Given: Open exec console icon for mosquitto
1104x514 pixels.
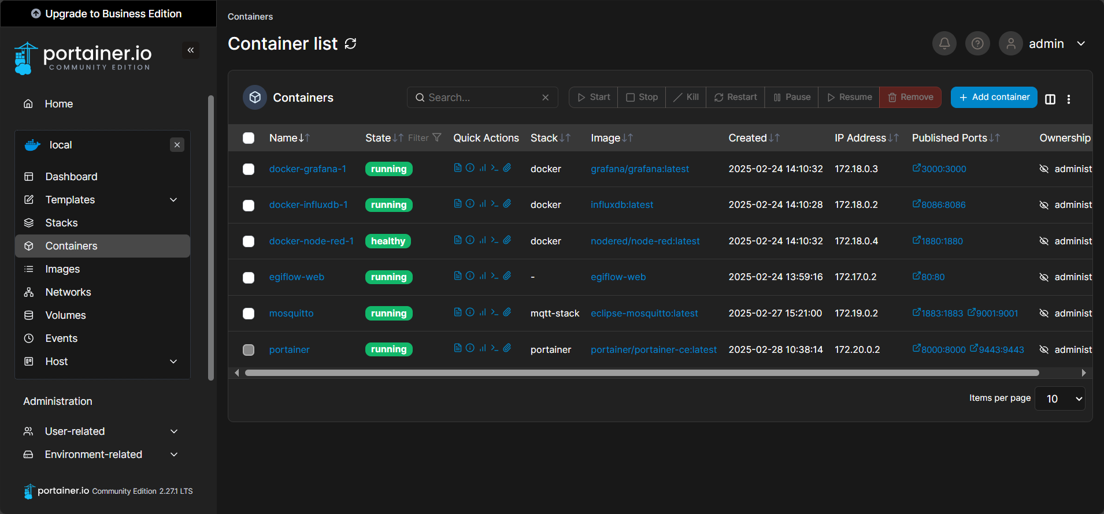Looking at the screenshot, I should coord(494,312).
